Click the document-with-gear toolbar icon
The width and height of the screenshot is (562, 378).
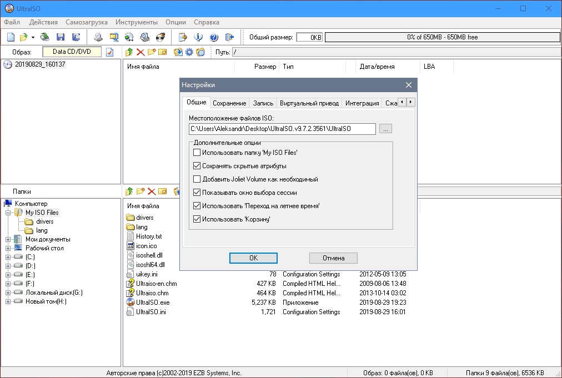pyautogui.click(x=183, y=37)
